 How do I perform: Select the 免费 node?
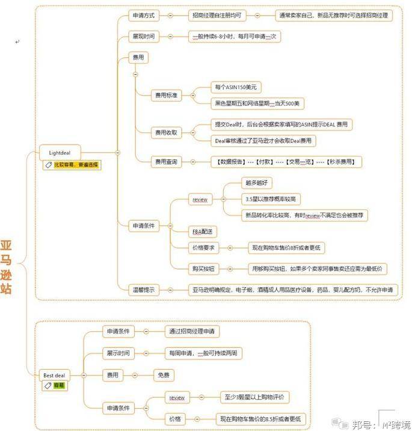164,375
